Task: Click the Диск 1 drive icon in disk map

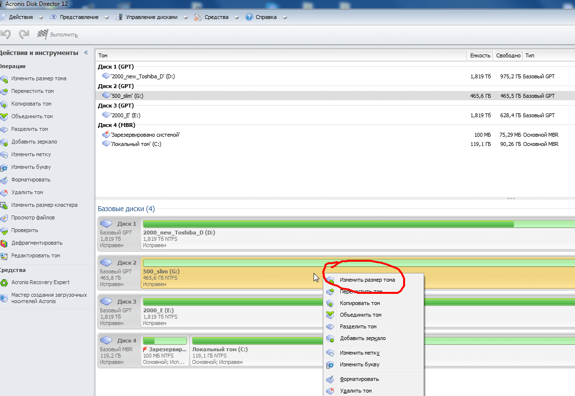Action: coord(106,224)
